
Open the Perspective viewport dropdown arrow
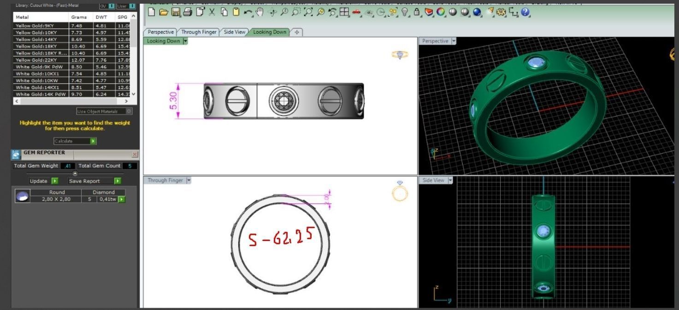click(x=454, y=41)
